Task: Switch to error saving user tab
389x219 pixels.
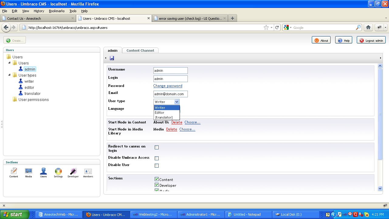Action: click(x=190, y=18)
